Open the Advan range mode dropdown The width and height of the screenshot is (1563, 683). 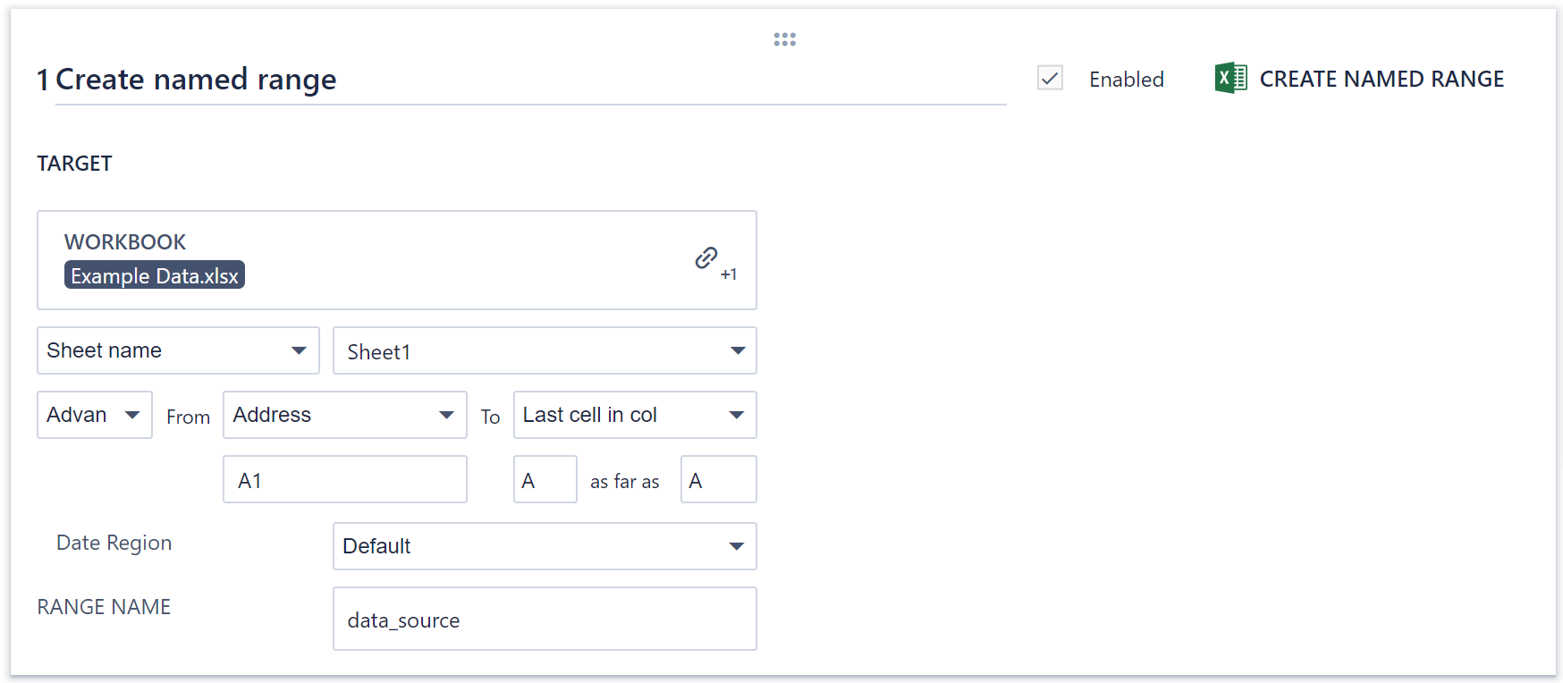pos(95,415)
